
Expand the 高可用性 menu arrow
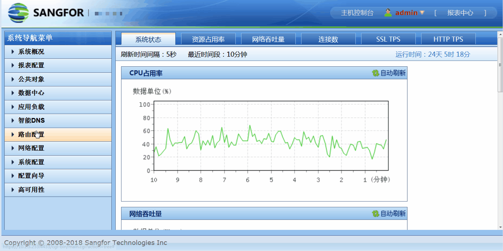point(13,190)
